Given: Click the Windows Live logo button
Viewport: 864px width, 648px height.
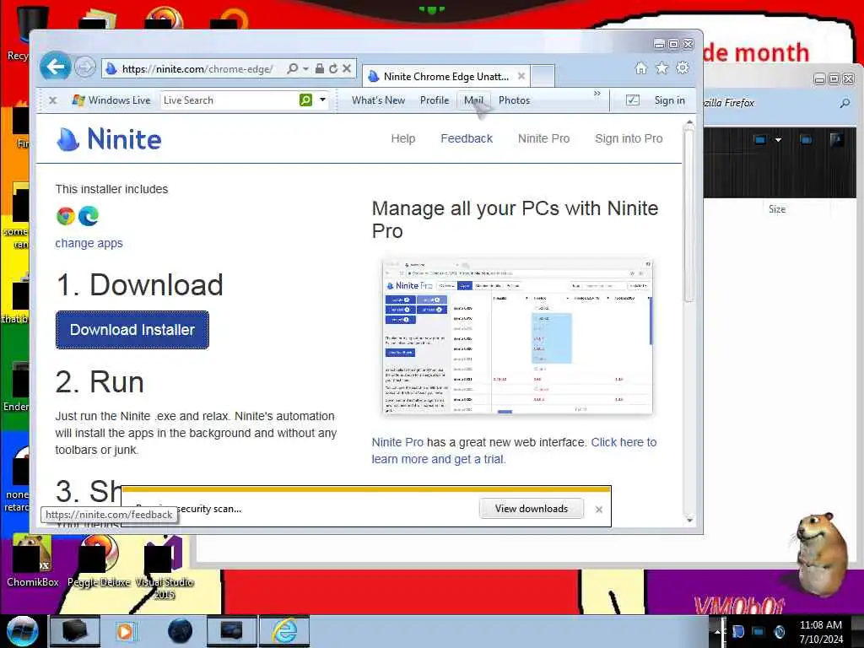Looking at the screenshot, I should click(112, 100).
